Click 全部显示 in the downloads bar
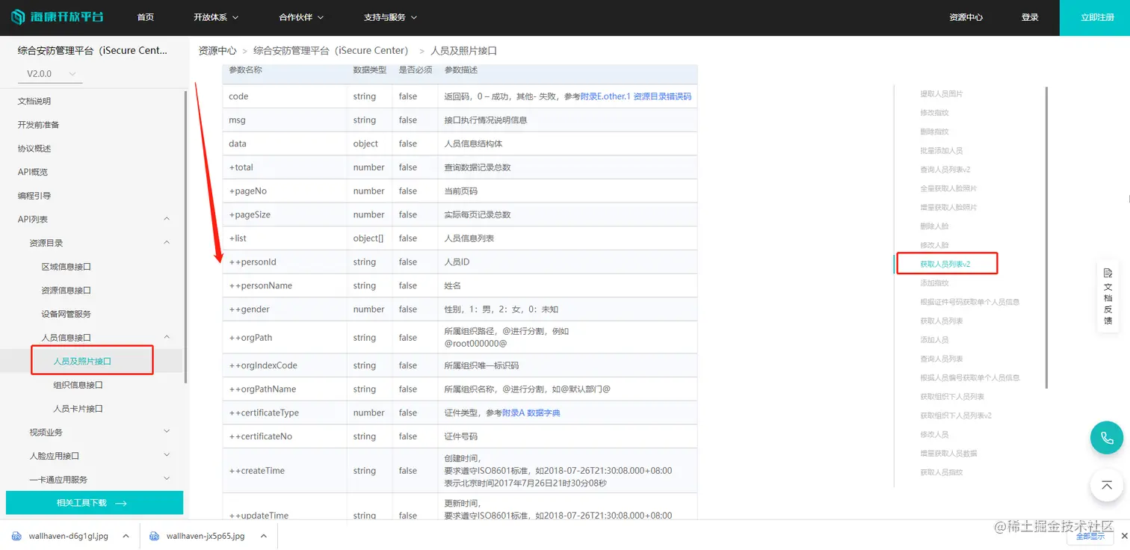 tap(1090, 536)
